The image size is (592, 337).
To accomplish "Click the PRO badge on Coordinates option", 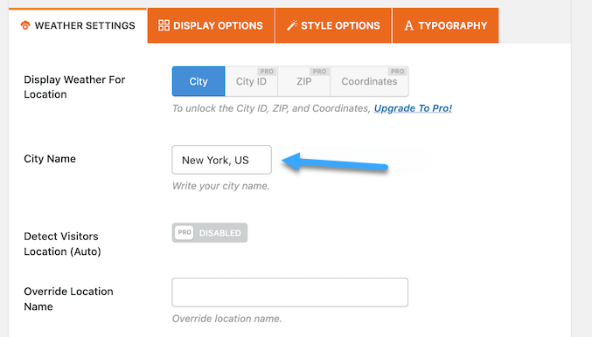I will tap(397, 72).
